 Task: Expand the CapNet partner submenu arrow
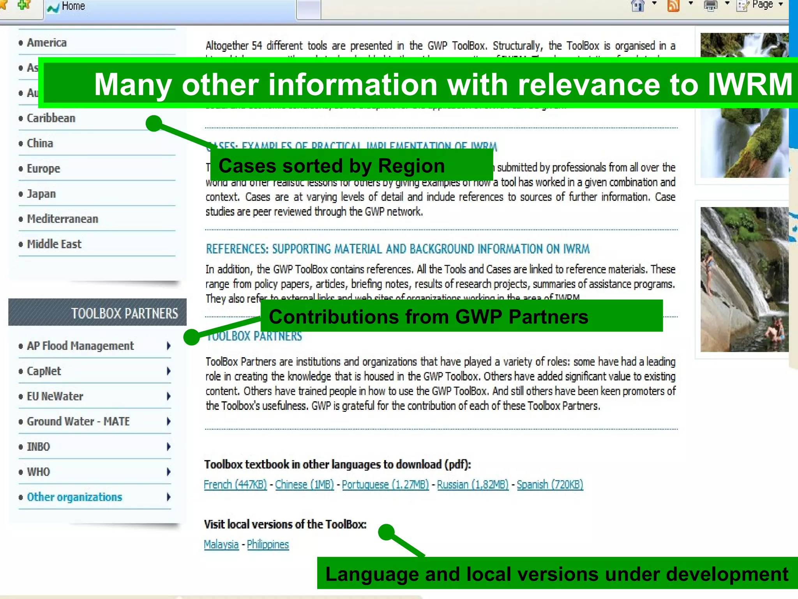[x=168, y=371]
